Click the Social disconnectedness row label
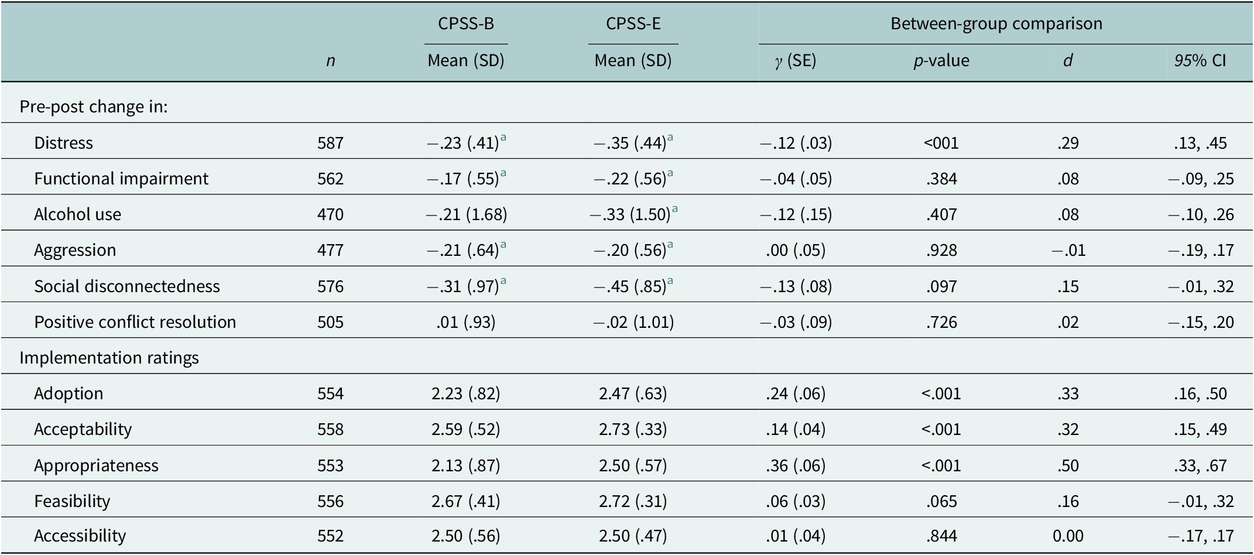The image size is (1254, 555). (x=127, y=286)
